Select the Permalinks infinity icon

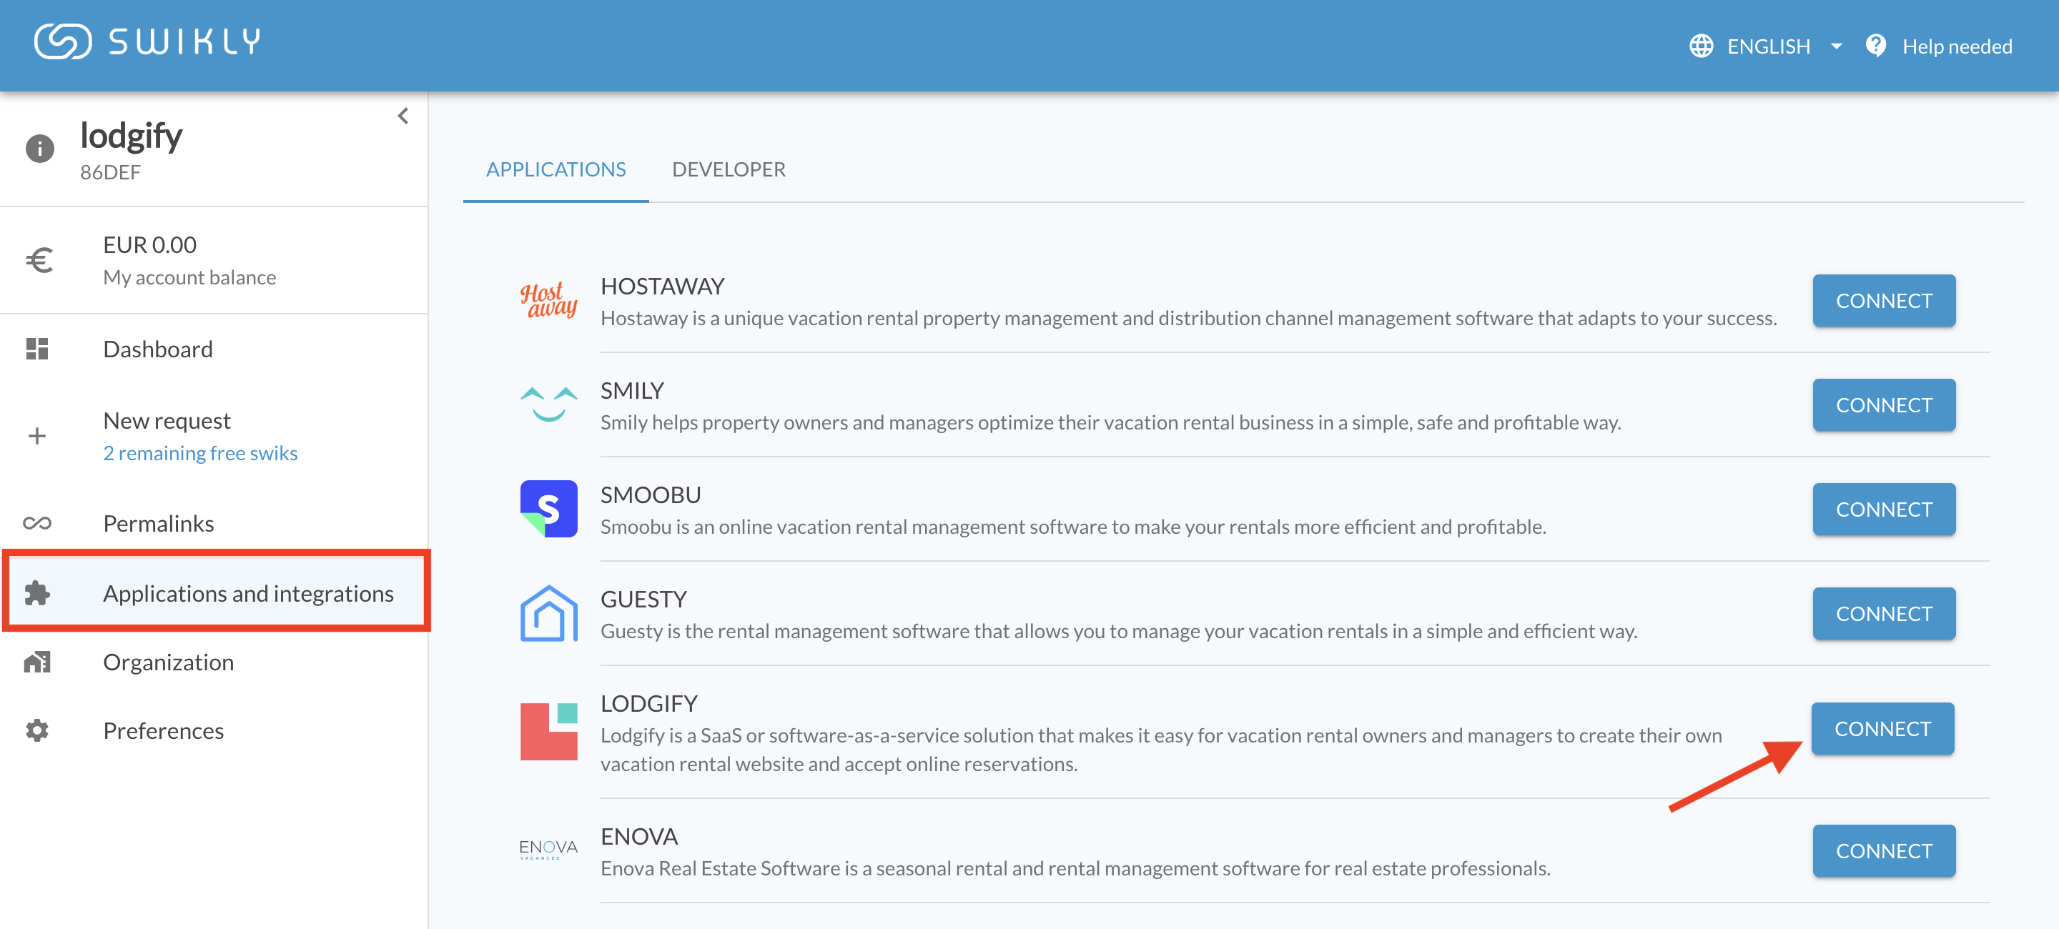click(x=35, y=523)
